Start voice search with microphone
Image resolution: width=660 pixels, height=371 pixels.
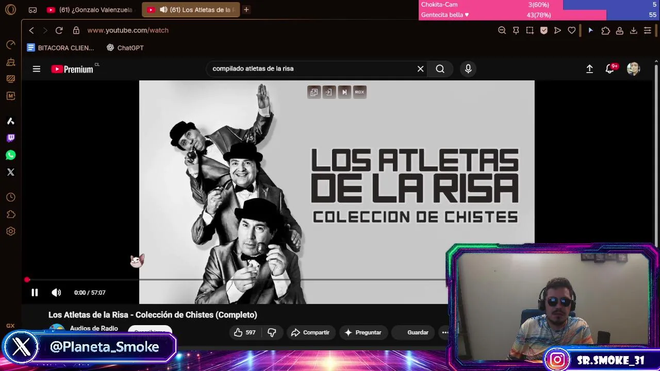(468, 69)
